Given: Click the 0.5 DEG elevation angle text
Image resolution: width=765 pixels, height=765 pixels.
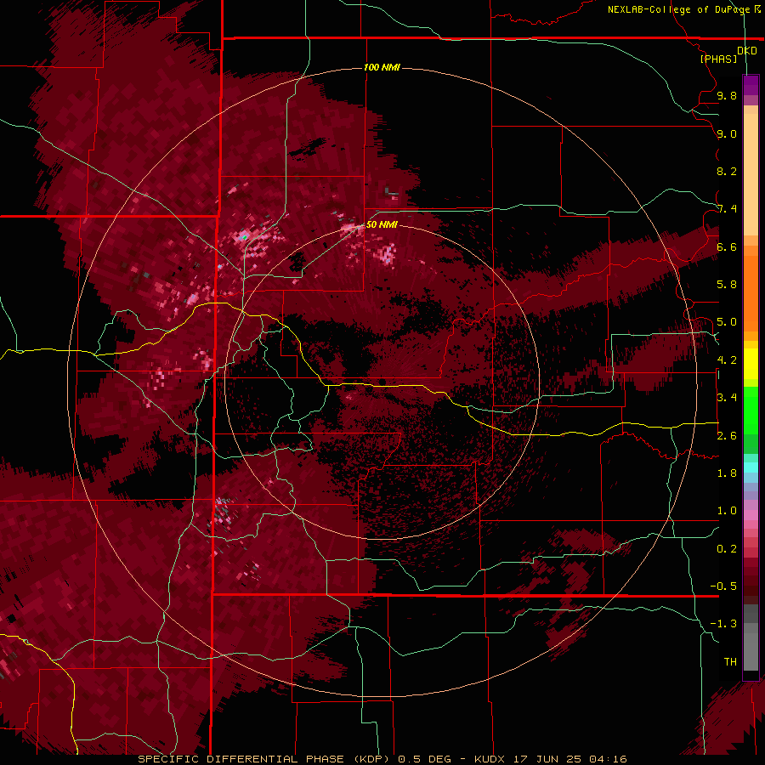Looking at the screenshot, I should click(423, 759).
